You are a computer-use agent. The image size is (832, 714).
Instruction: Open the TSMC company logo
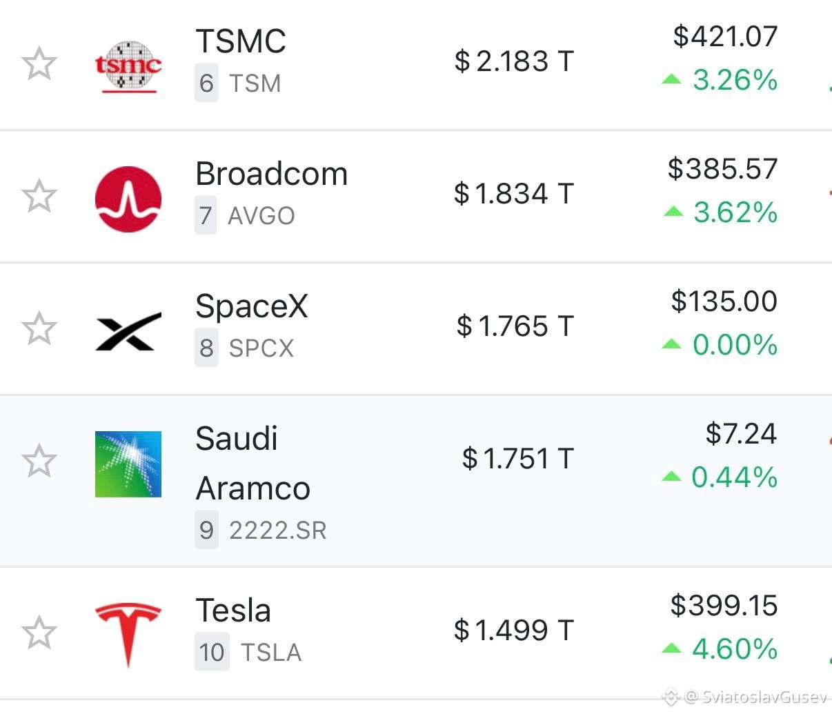coord(128,66)
